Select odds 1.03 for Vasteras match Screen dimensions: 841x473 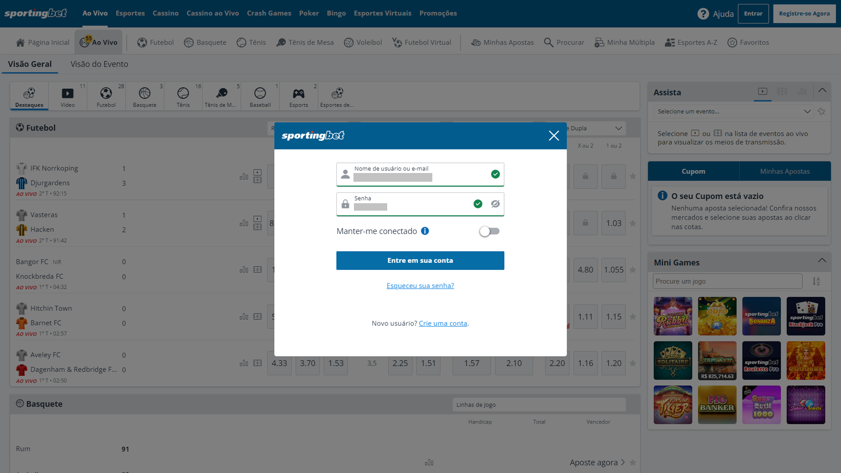tap(614, 223)
